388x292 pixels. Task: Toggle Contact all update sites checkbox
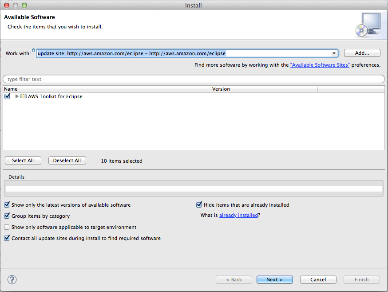pyautogui.click(x=7, y=238)
